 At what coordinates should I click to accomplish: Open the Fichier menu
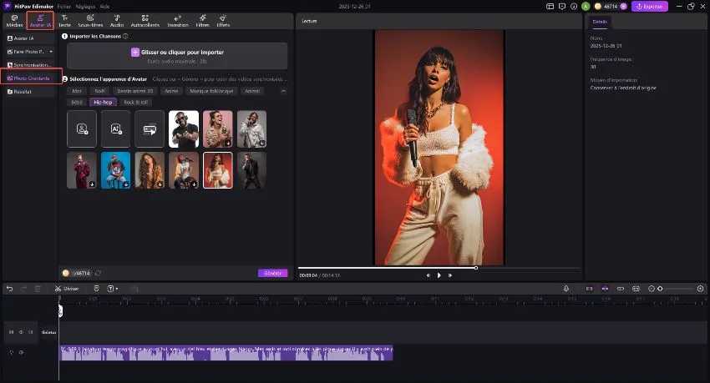coord(63,7)
